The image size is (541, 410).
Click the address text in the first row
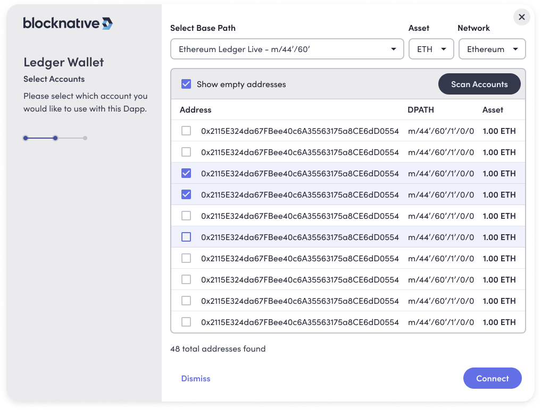pyautogui.click(x=300, y=131)
